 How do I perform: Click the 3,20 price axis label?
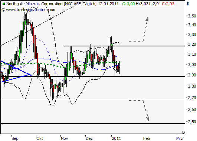[x=192, y=45]
